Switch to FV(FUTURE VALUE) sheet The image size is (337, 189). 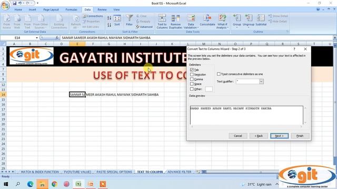[77, 172]
